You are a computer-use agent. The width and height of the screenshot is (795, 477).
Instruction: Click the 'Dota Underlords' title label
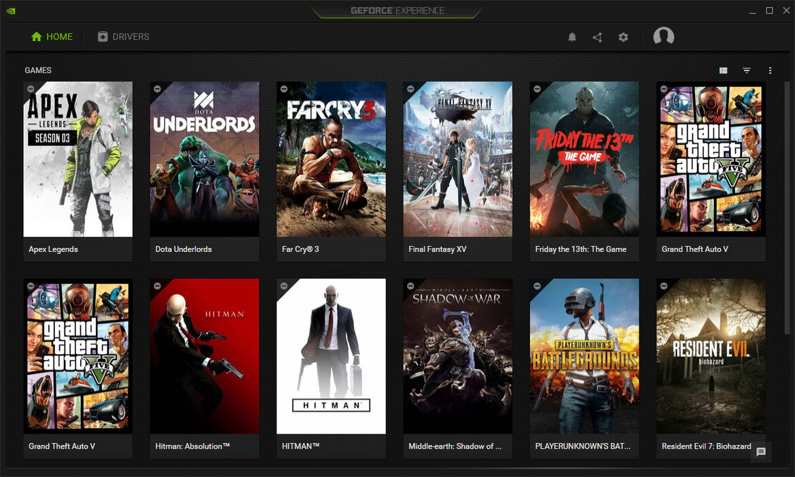click(x=183, y=249)
